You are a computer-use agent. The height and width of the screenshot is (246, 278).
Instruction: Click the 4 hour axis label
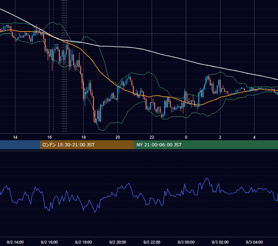(x=254, y=137)
